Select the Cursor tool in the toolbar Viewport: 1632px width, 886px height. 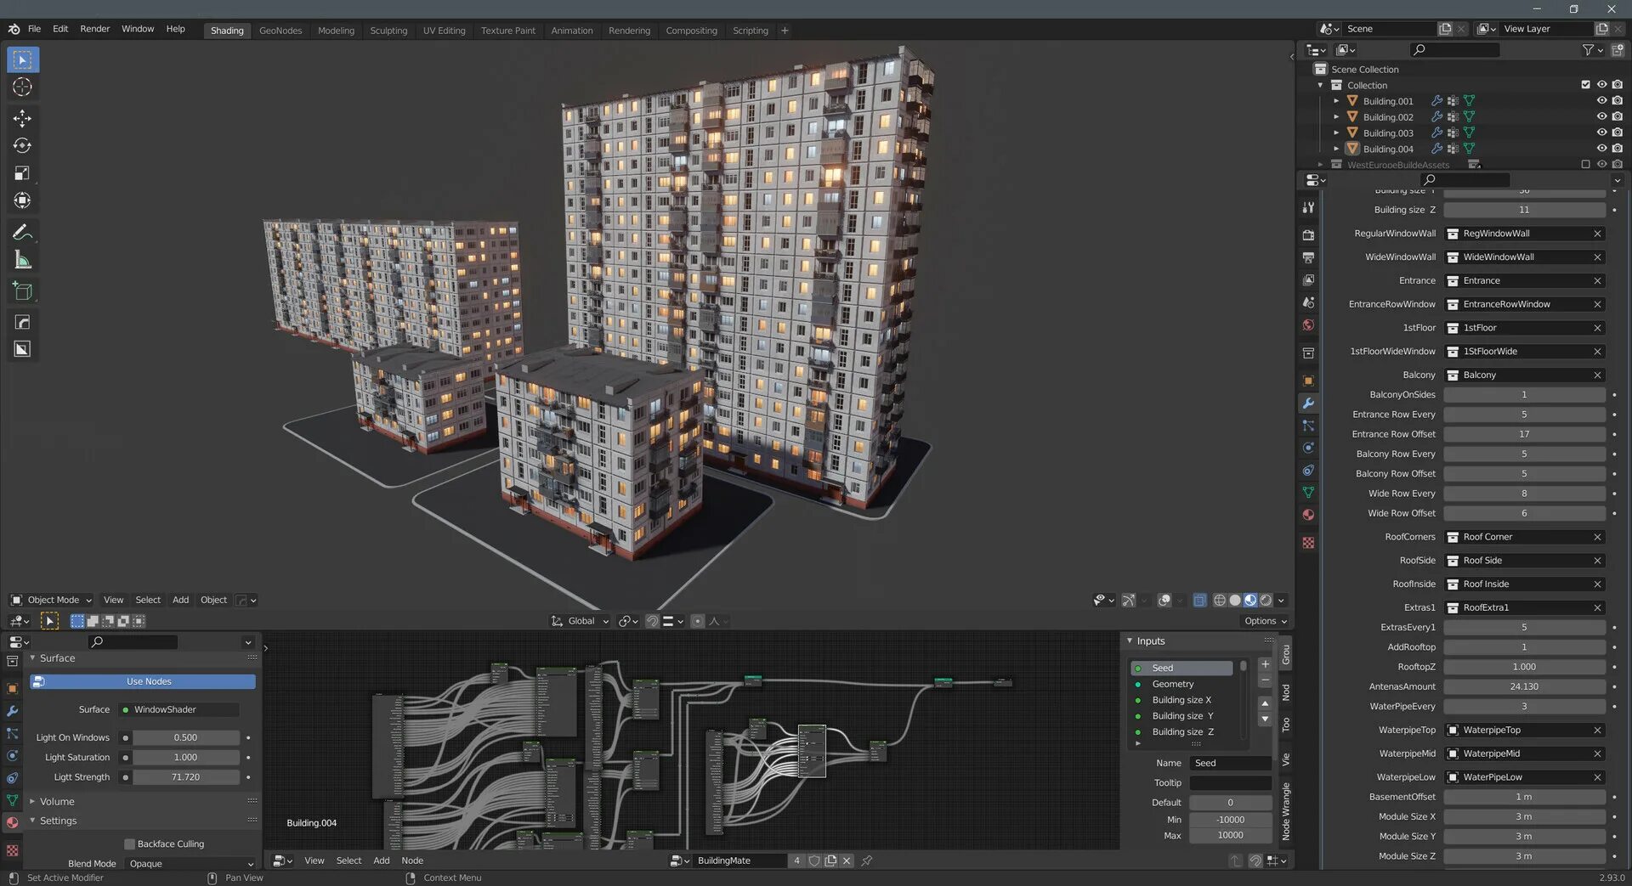point(22,87)
